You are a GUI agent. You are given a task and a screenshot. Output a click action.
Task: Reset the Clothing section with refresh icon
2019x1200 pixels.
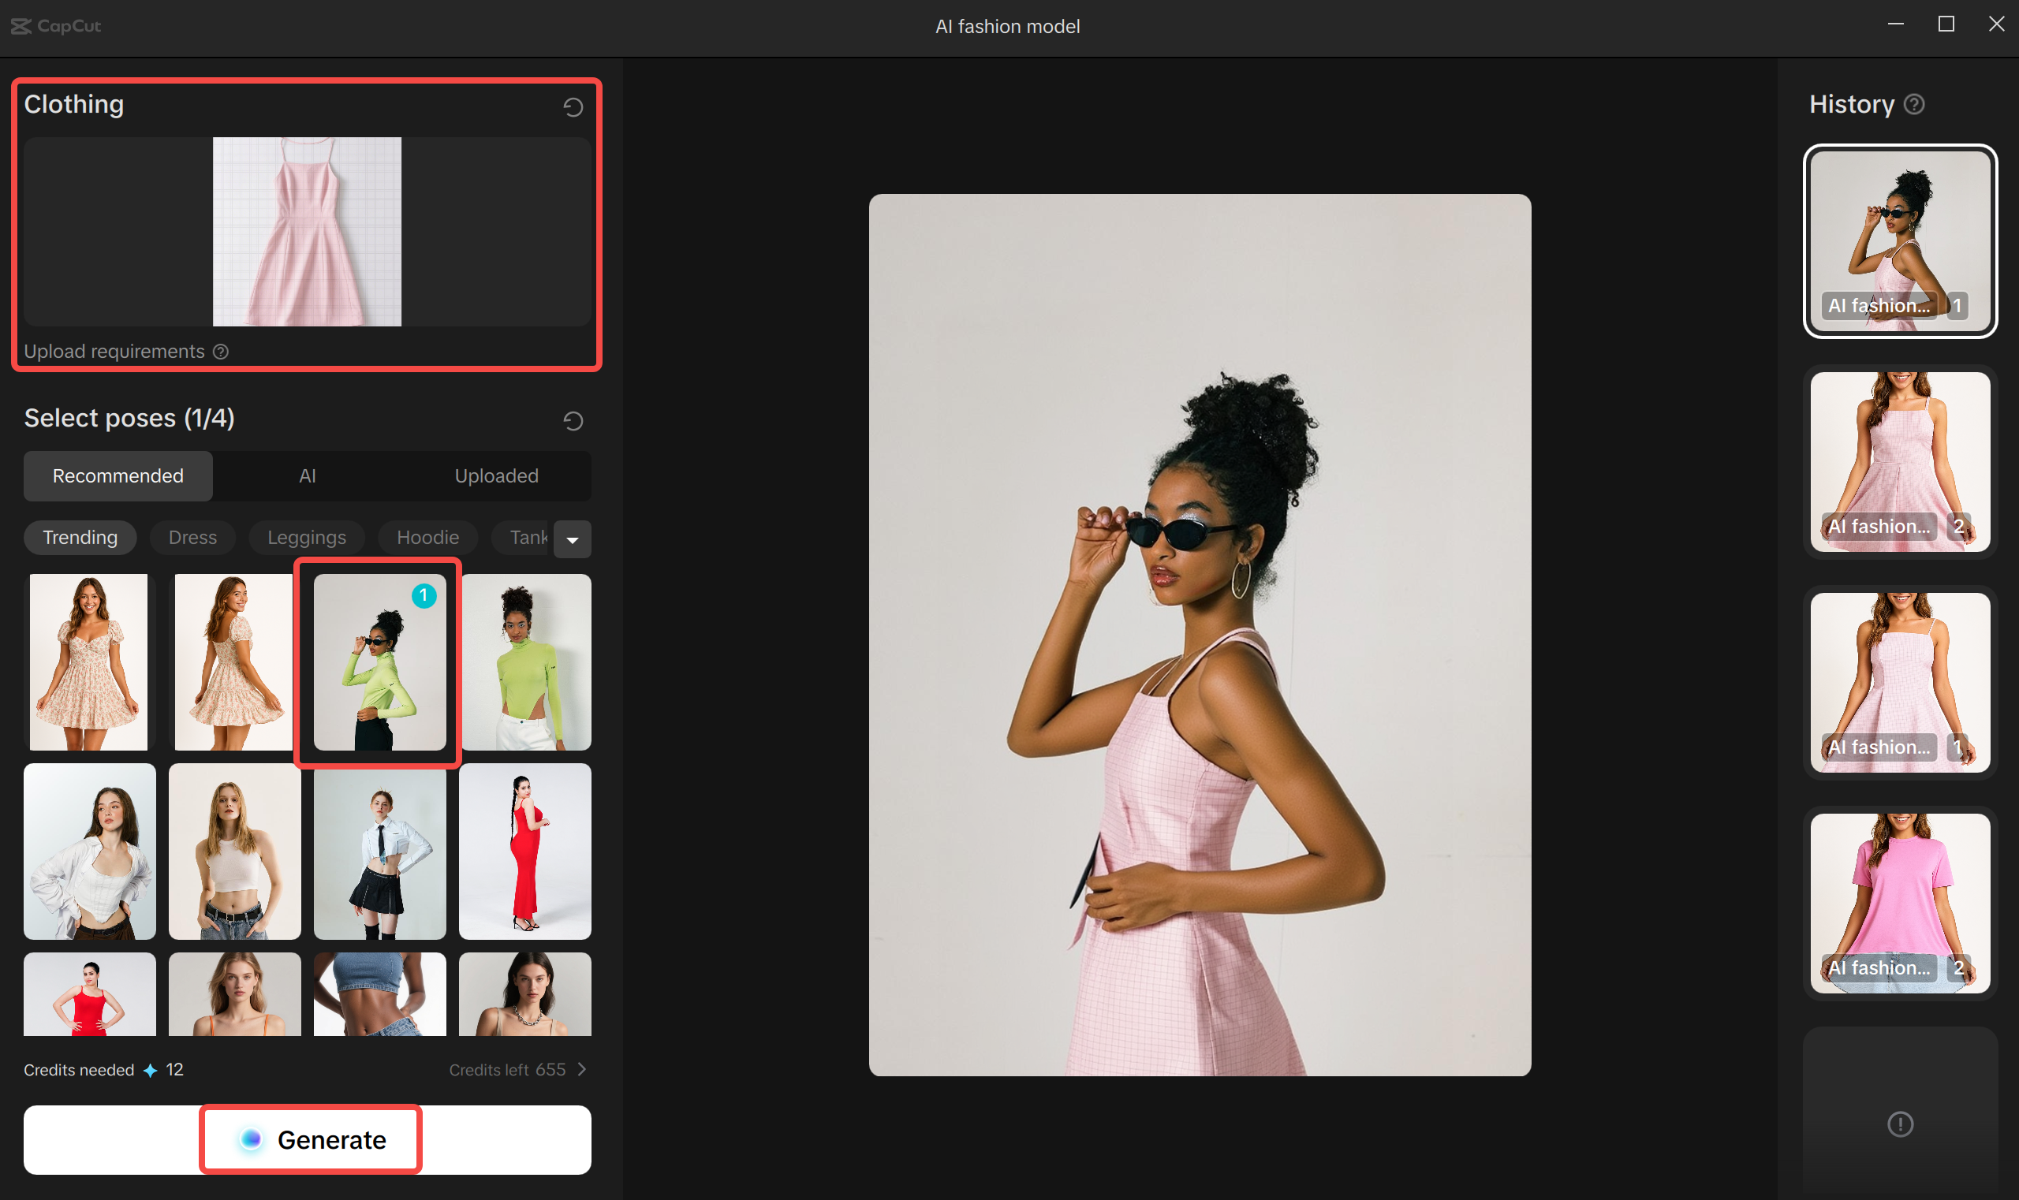[x=573, y=106]
